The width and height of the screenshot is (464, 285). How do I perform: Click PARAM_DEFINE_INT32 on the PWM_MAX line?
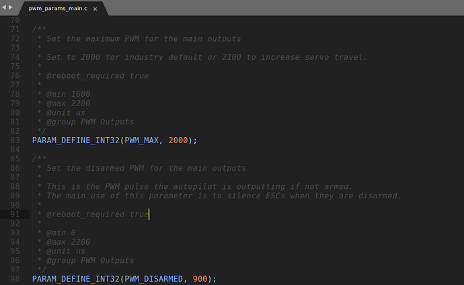[x=76, y=140]
